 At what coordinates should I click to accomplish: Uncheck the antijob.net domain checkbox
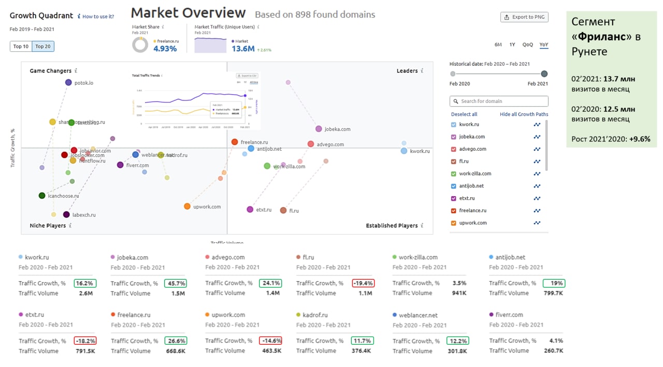tap(454, 186)
